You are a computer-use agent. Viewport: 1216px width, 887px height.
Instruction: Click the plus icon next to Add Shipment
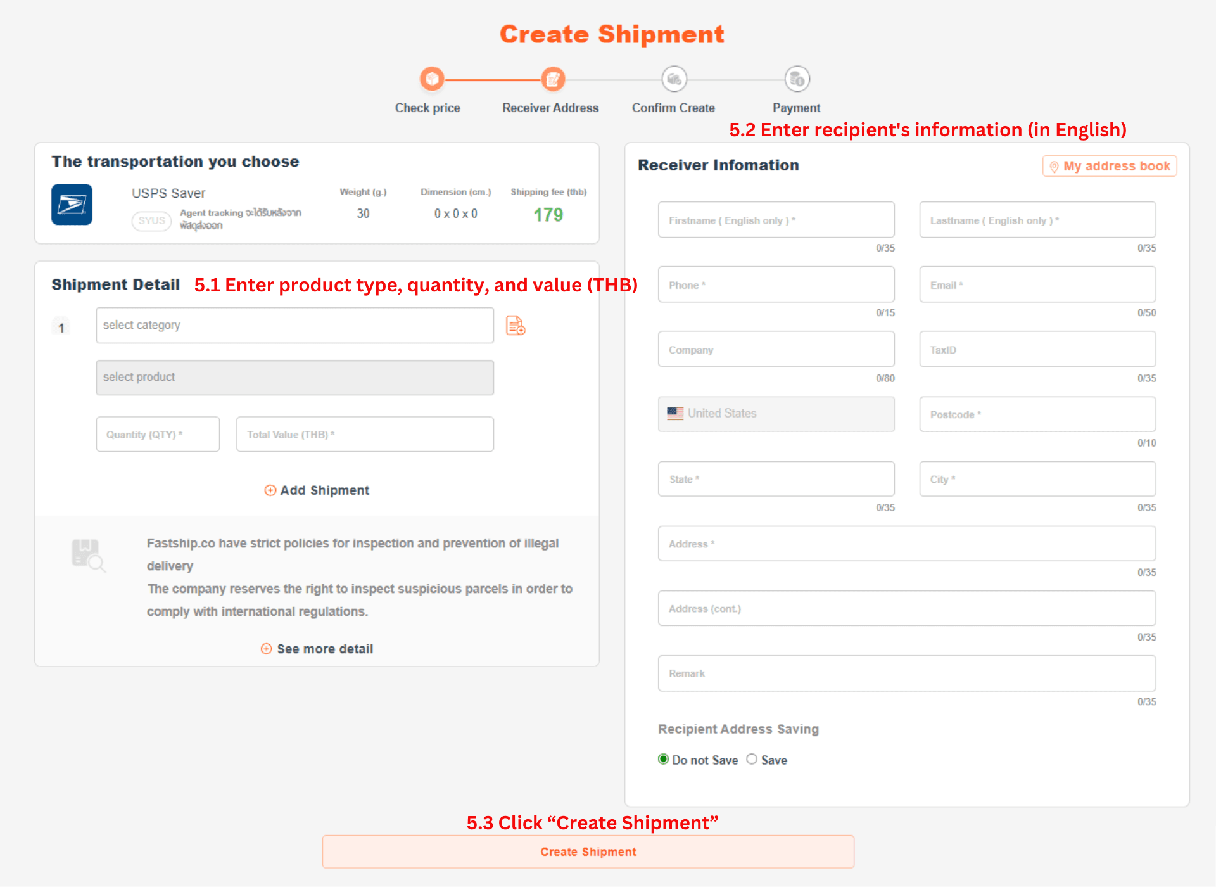point(270,490)
